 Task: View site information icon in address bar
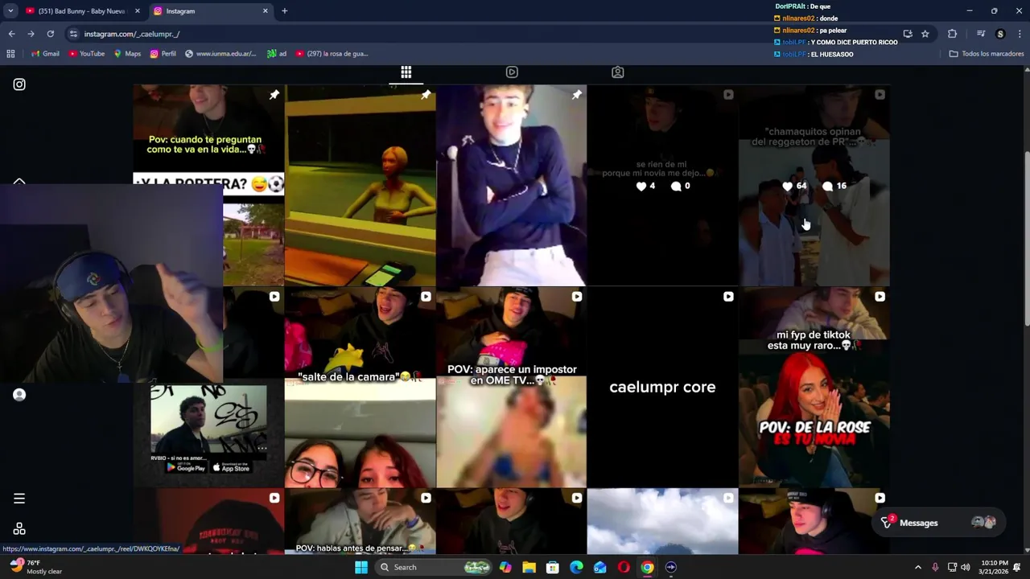coord(73,34)
